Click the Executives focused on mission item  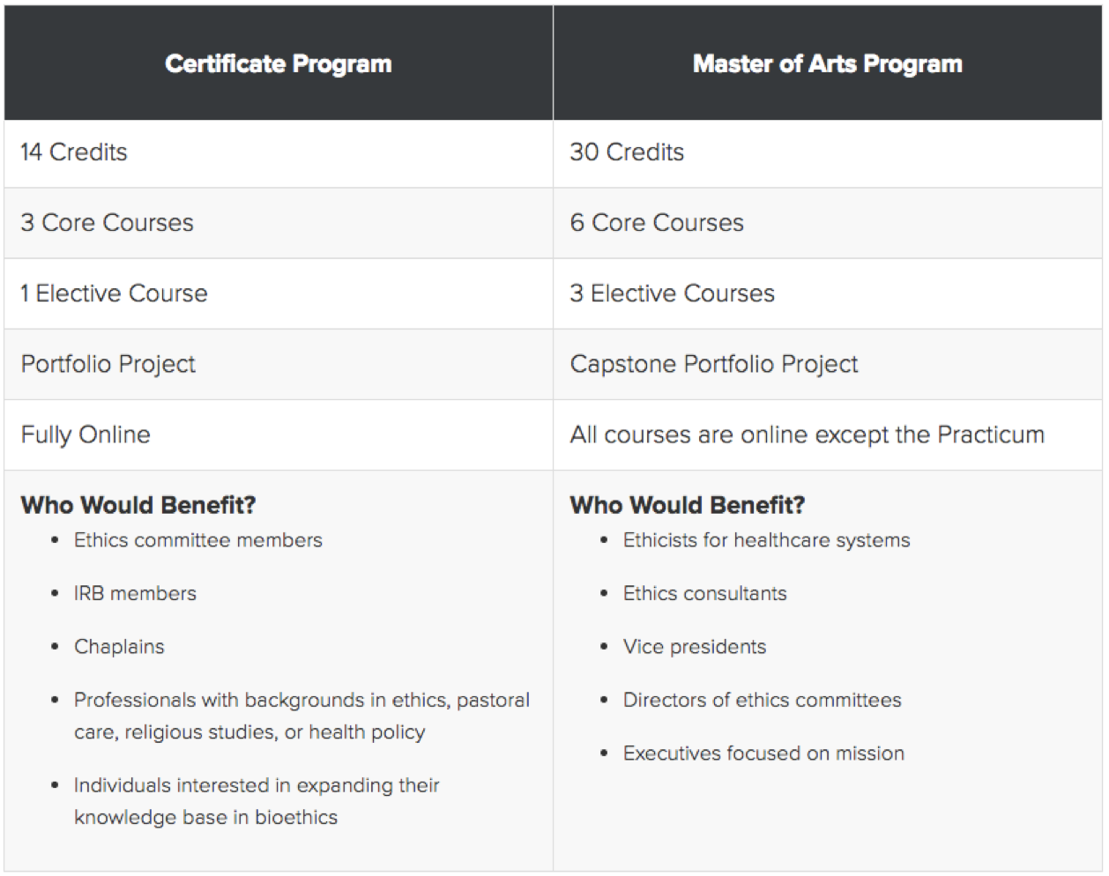click(x=763, y=754)
